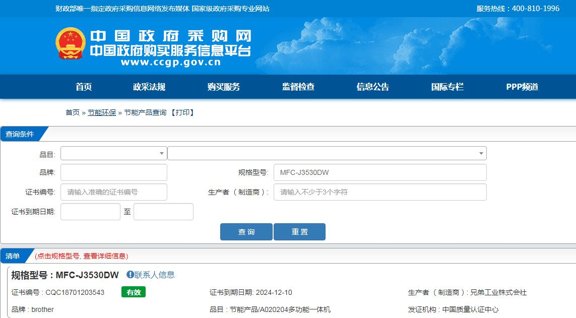View 联系人信息 contact details link

click(154, 275)
